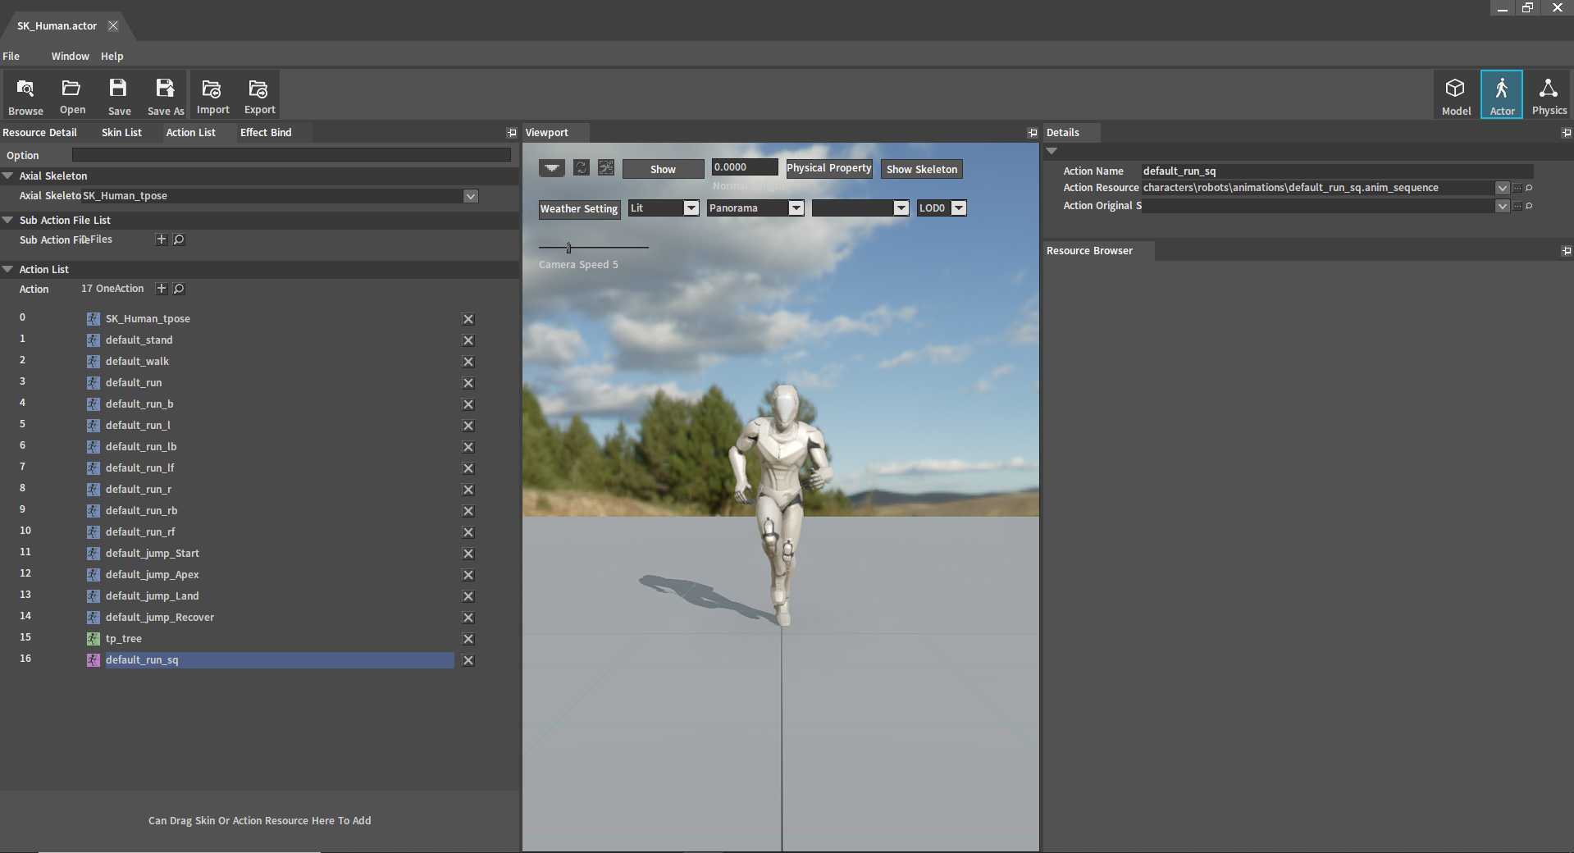Locate Action Resource with magnifier icon

pos(1529,188)
